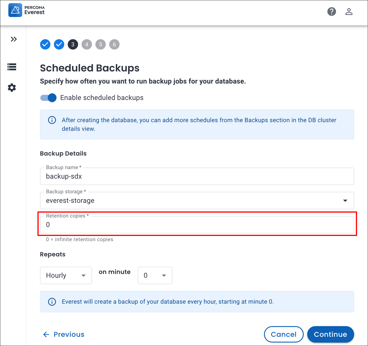Image resolution: width=368 pixels, height=346 pixels.
Task: Open settings gear in sidebar
Action: point(12,88)
